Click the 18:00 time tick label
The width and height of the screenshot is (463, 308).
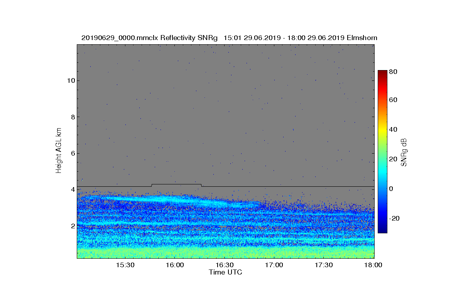pyautogui.click(x=373, y=265)
